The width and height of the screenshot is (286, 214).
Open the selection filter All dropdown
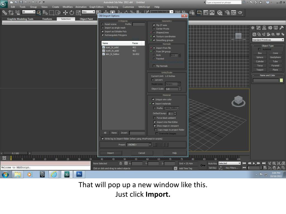click(x=28, y=12)
